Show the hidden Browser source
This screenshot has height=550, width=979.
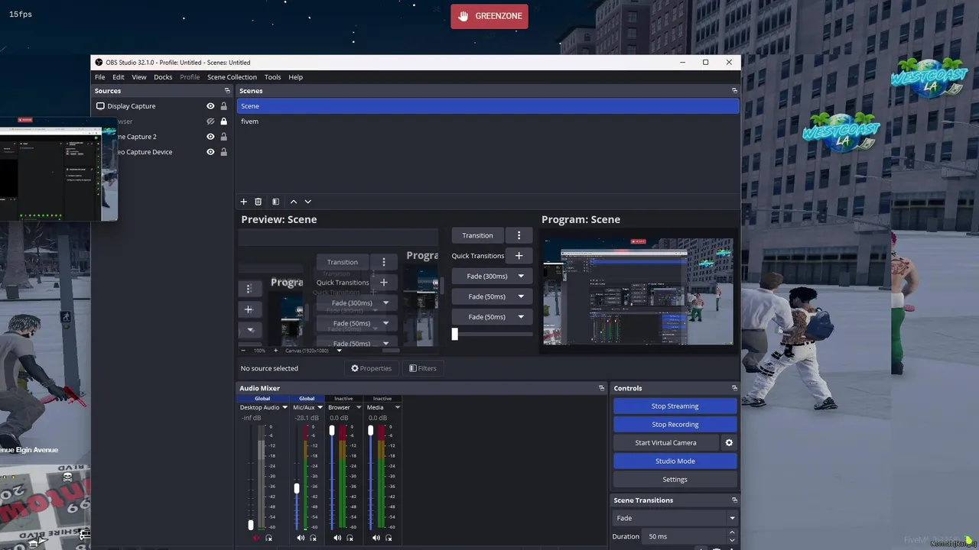[210, 121]
